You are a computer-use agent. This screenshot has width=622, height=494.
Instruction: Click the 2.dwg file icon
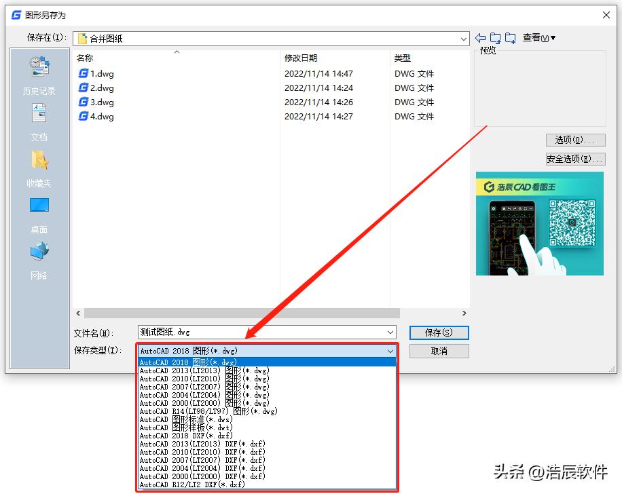pos(83,88)
